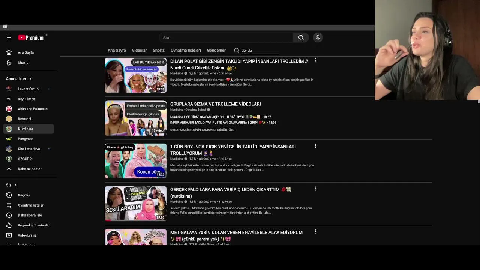The image size is (480, 270).
Task: Open K-POP MENAJERİ TAKLİDİ playlist video
Action: coord(223,123)
